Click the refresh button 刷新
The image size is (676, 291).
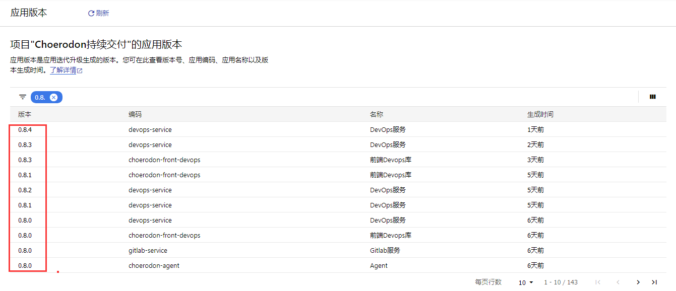coord(98,13)
